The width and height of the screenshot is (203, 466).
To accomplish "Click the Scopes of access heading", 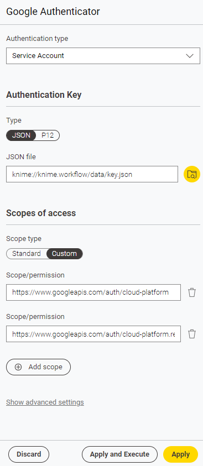I will pyautogui.click(x=41, y=213).
